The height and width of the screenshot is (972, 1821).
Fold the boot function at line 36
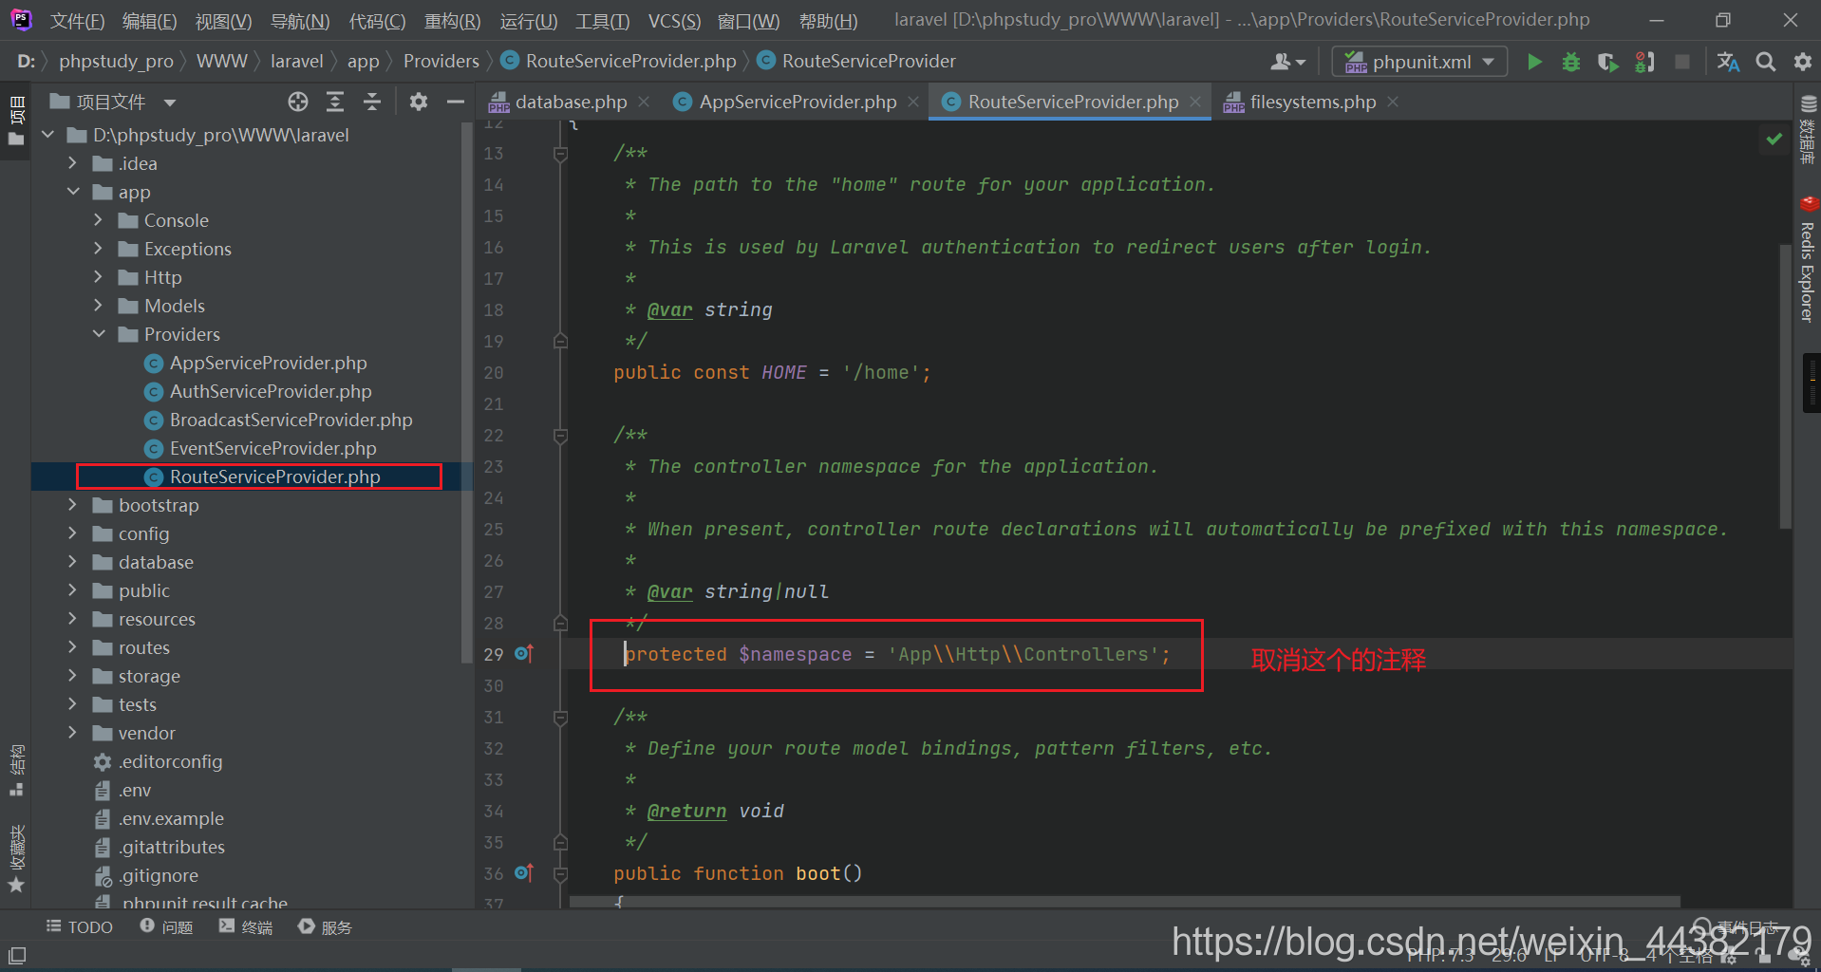click(560, 873)
